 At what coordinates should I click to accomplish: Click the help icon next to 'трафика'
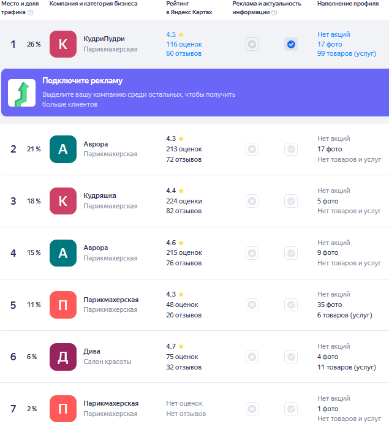31,12
